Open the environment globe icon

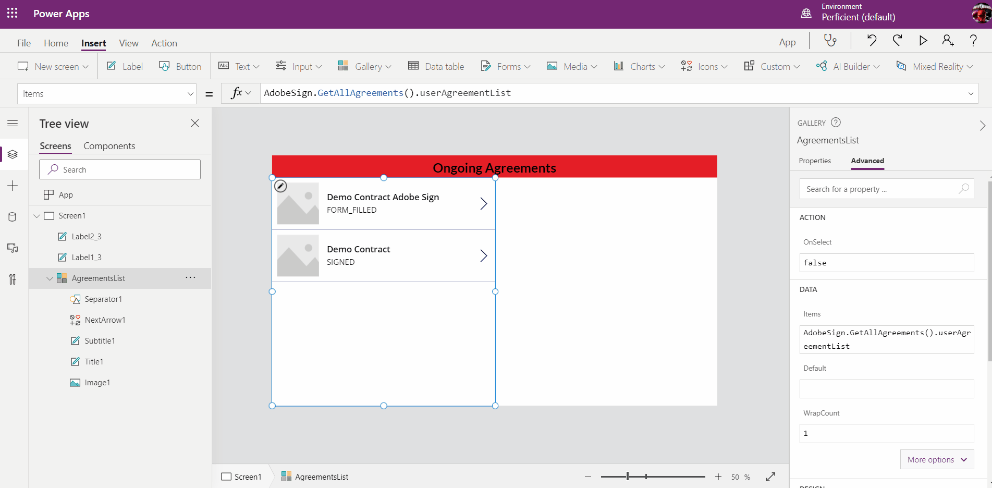click(806, 13)
